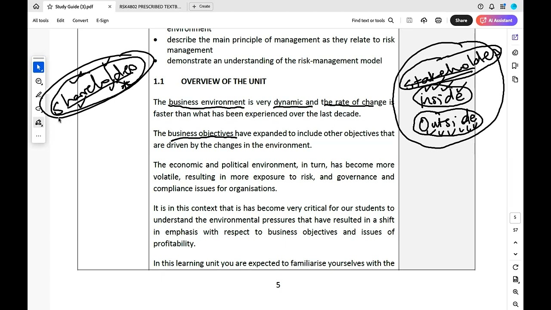Go to the next page arrow
This screenshot has width=551, height=310.
pos(515,254)
